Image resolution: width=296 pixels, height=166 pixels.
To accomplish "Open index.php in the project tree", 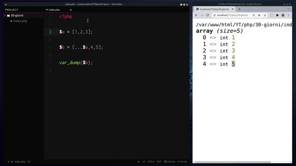I will click(x=20, y=21).
